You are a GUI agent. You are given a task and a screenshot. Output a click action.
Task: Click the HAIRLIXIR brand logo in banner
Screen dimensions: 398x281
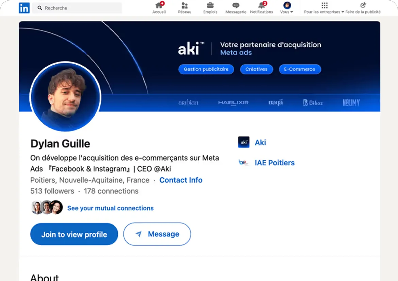tap(233, 102)
